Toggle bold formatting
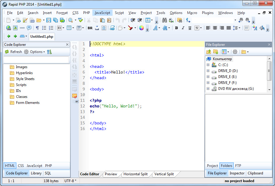Screen dimensions: 275x186 coord(176,28)
